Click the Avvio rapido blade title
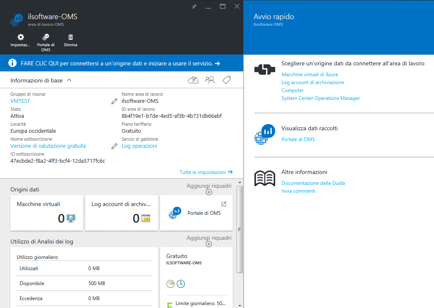Screen dimensions: 434x308 pos(274,17)
